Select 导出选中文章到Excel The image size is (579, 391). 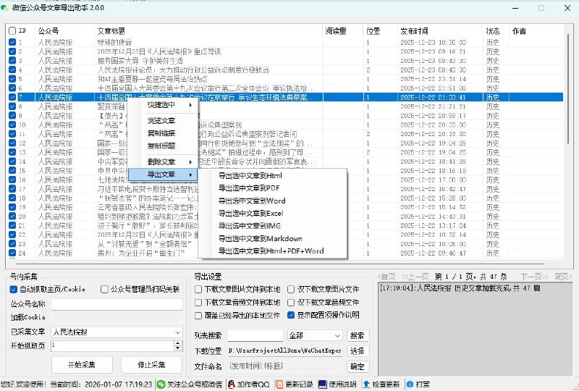(273, 213)
